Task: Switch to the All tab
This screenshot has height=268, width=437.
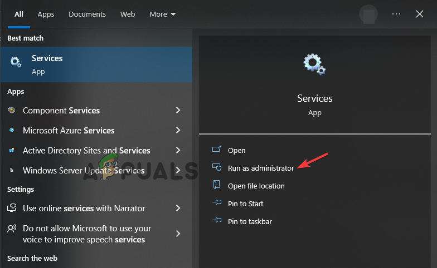Action: 19,14
